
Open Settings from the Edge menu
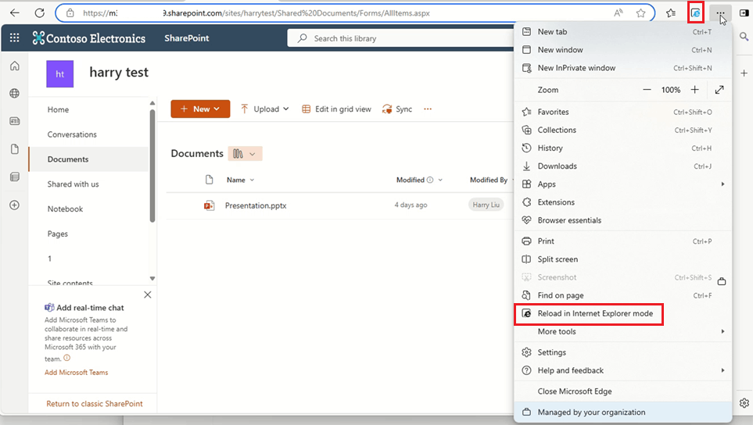click(623, 352)
